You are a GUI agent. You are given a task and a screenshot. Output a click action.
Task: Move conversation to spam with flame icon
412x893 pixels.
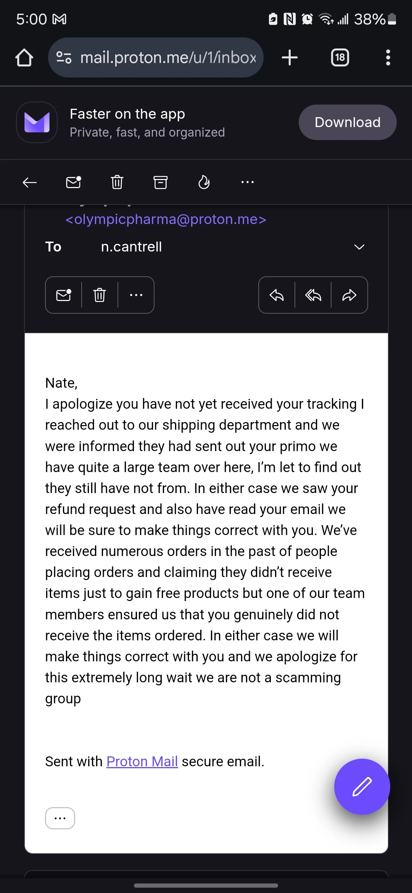pos(204,182)
